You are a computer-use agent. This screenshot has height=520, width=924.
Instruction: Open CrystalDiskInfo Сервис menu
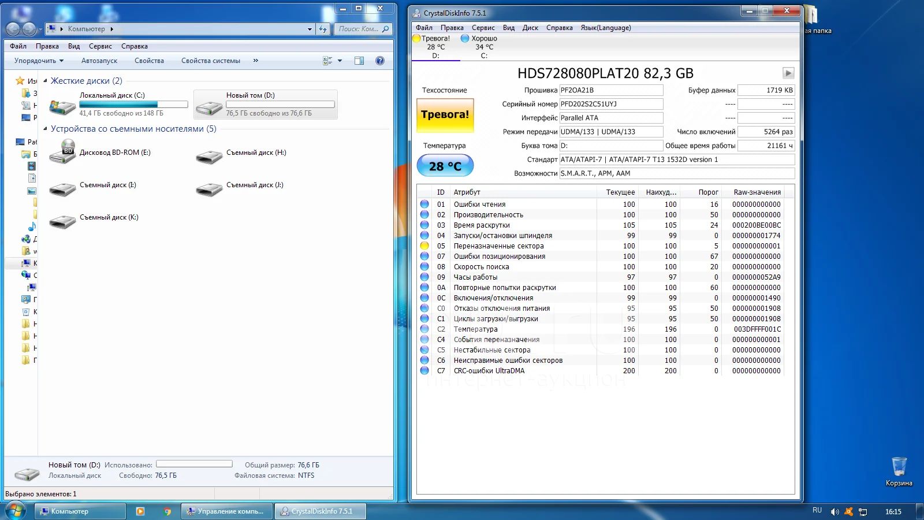(x=483, y=28)
